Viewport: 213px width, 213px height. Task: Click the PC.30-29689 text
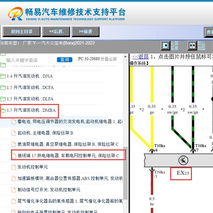click(x=89, y=59)
